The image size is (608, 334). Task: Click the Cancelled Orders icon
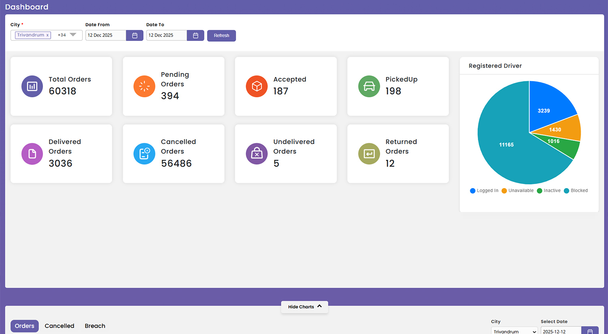pyautogui.click(x=144, y=154)
